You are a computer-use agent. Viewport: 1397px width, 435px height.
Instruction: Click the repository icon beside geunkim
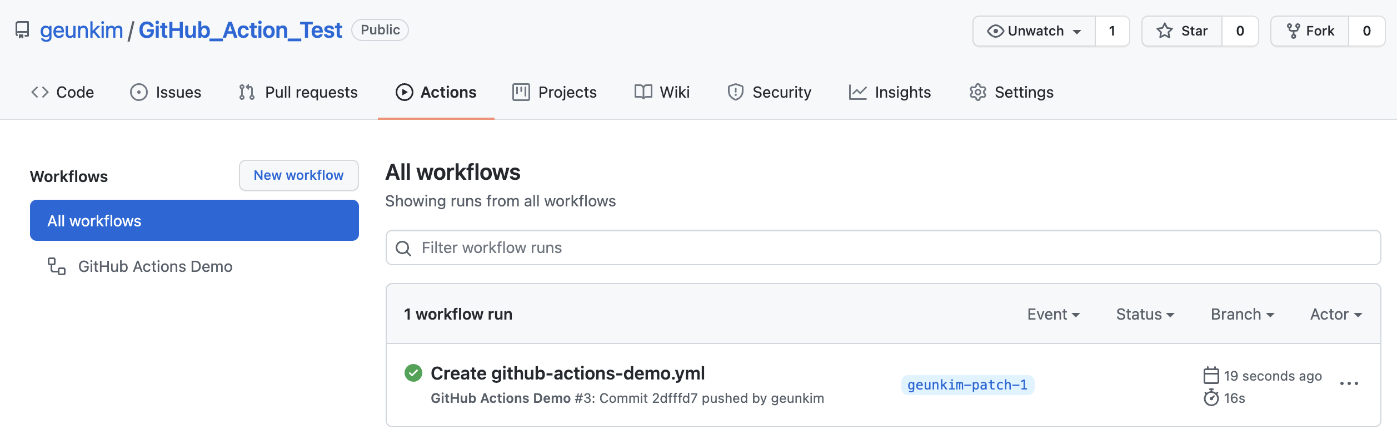click(x=22, y=30)
